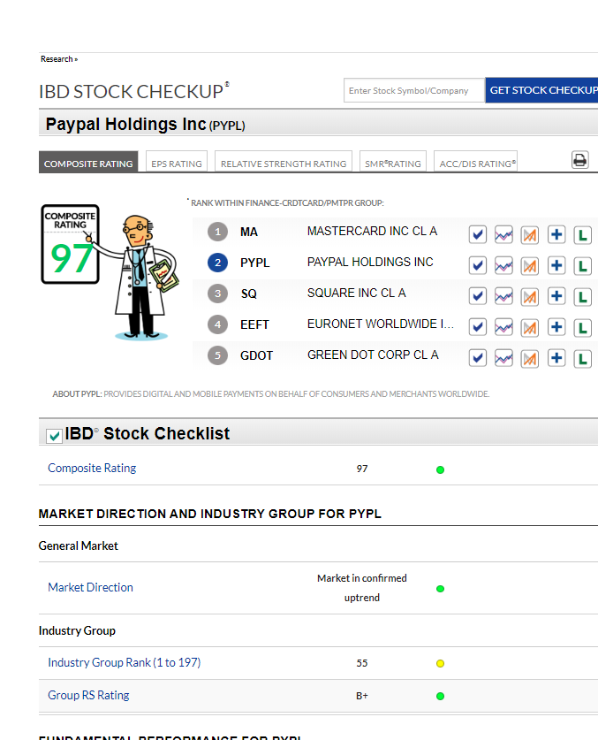This screenshot has width=598, height=740.
Task: Open Relative Strength Rating tab
Action: [x=284, y=164]
